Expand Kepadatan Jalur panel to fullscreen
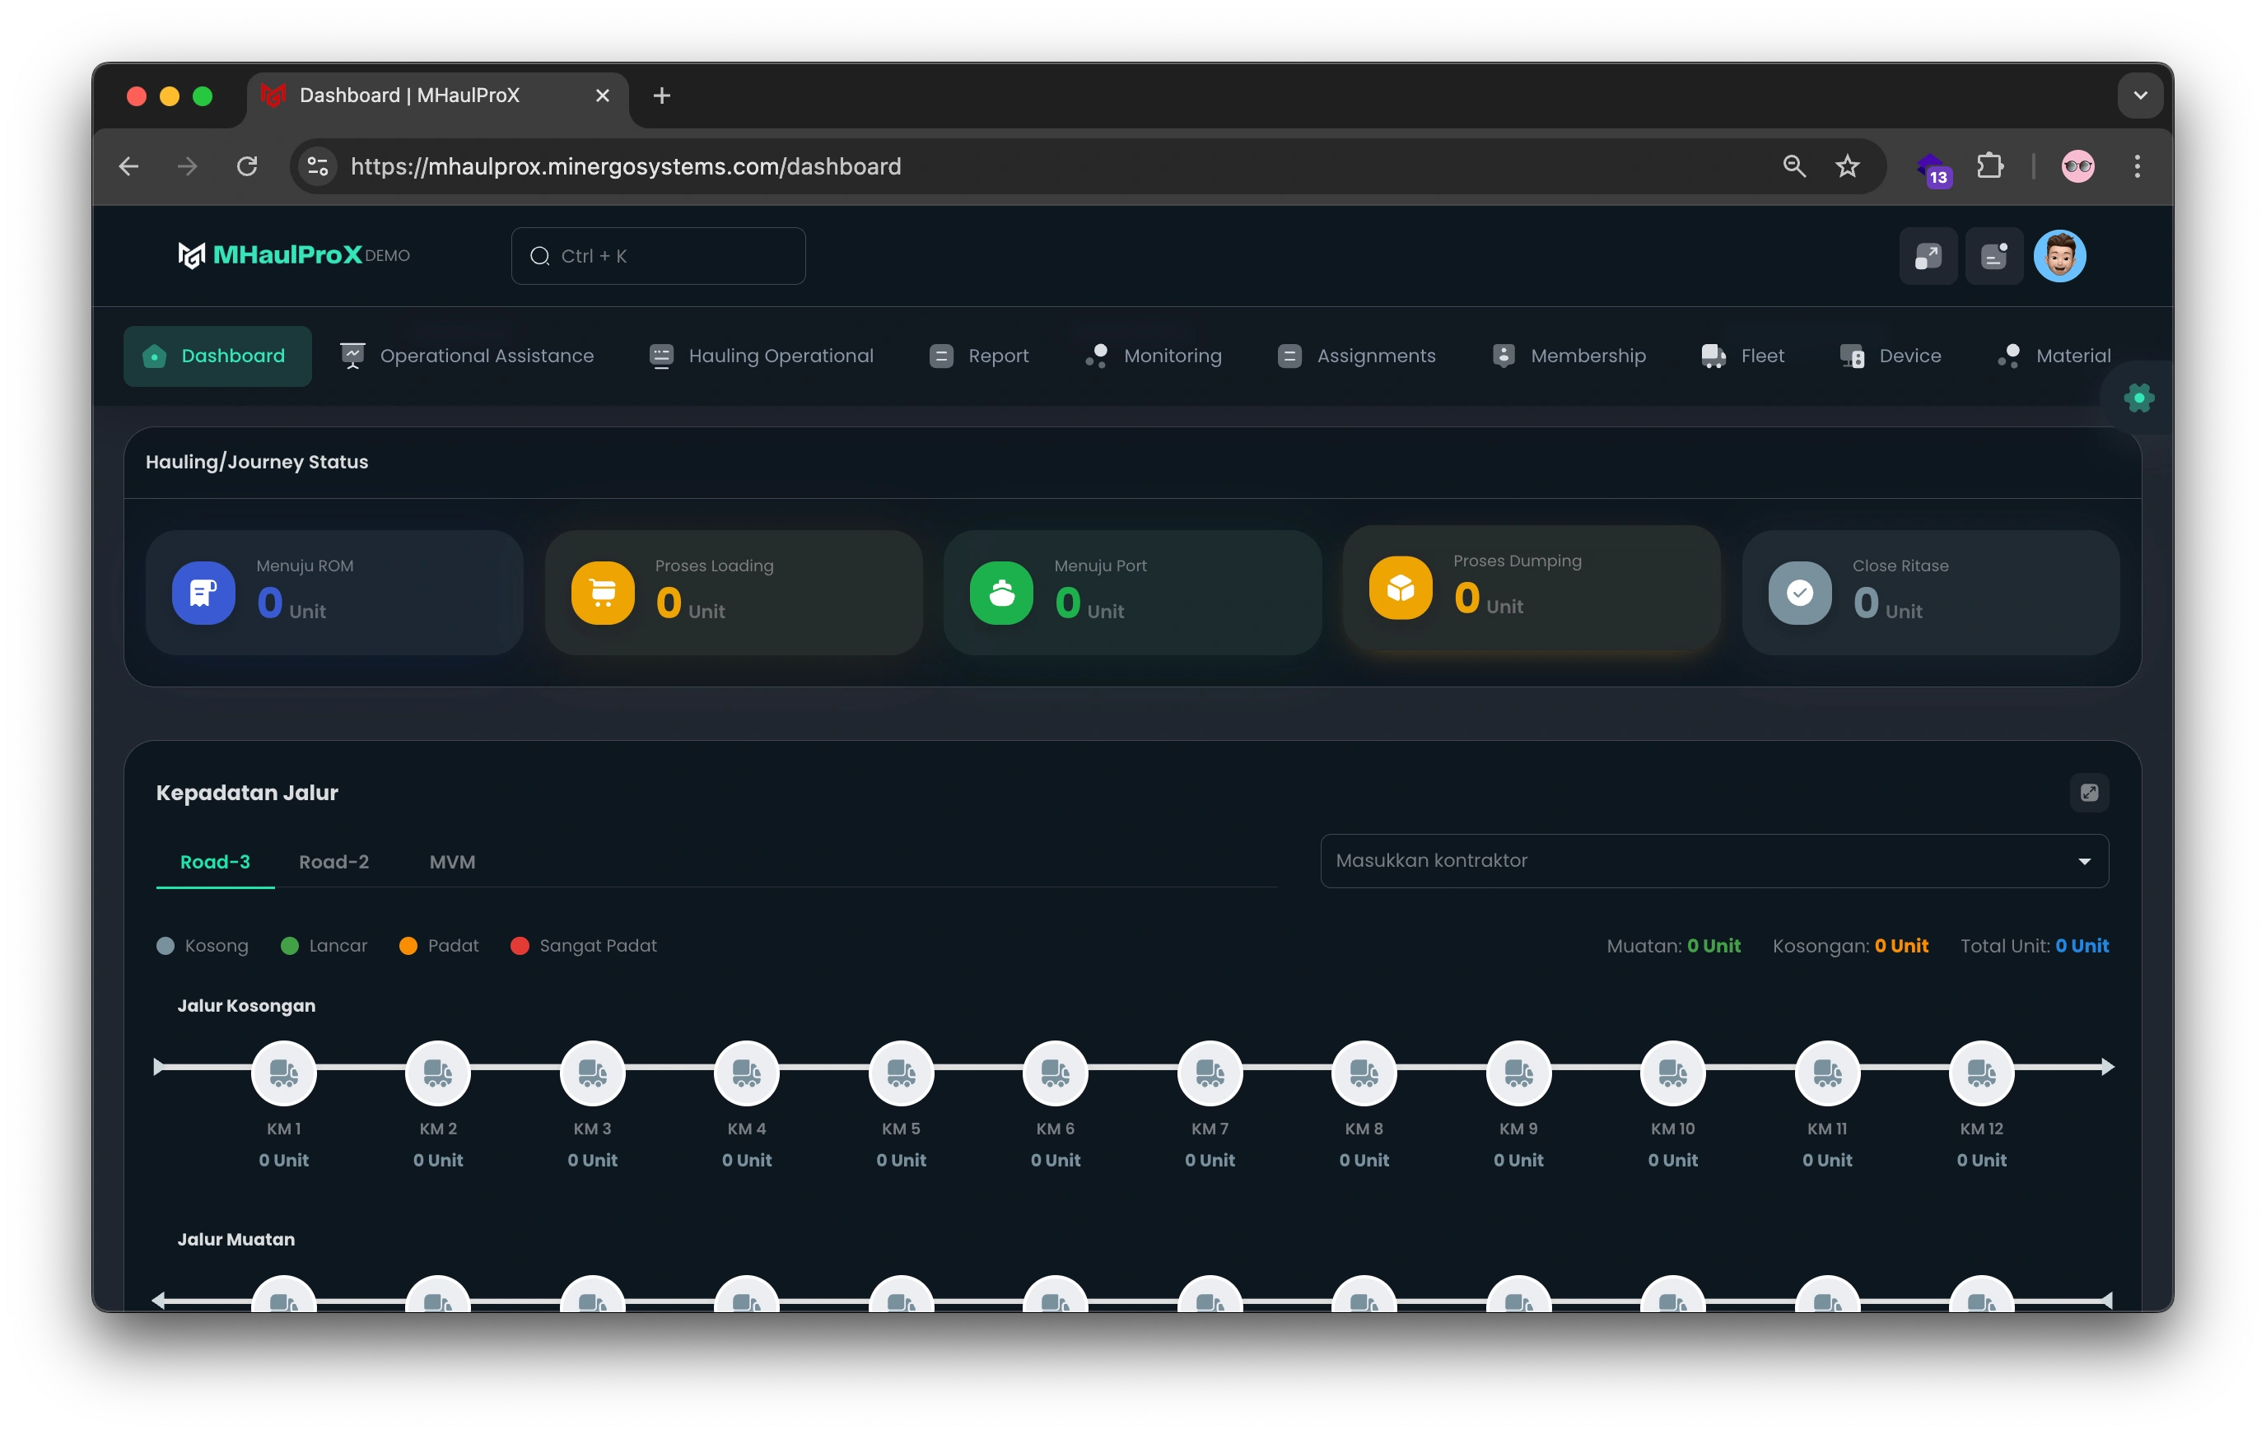Image resolution: width=2266 pixels, height=1434 pixels. [x=2088, y=792]
